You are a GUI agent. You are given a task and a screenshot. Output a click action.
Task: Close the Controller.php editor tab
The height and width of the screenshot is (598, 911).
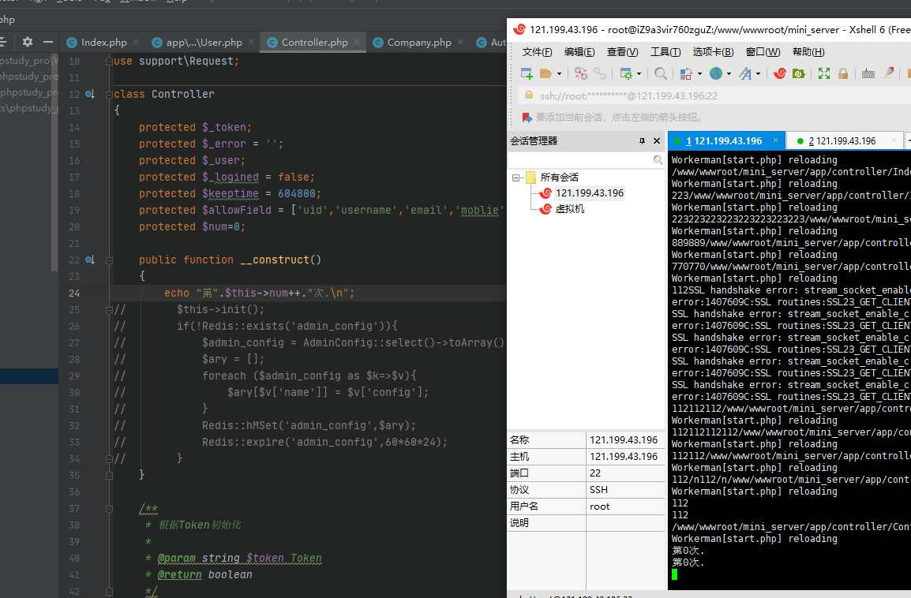[357, 42]
